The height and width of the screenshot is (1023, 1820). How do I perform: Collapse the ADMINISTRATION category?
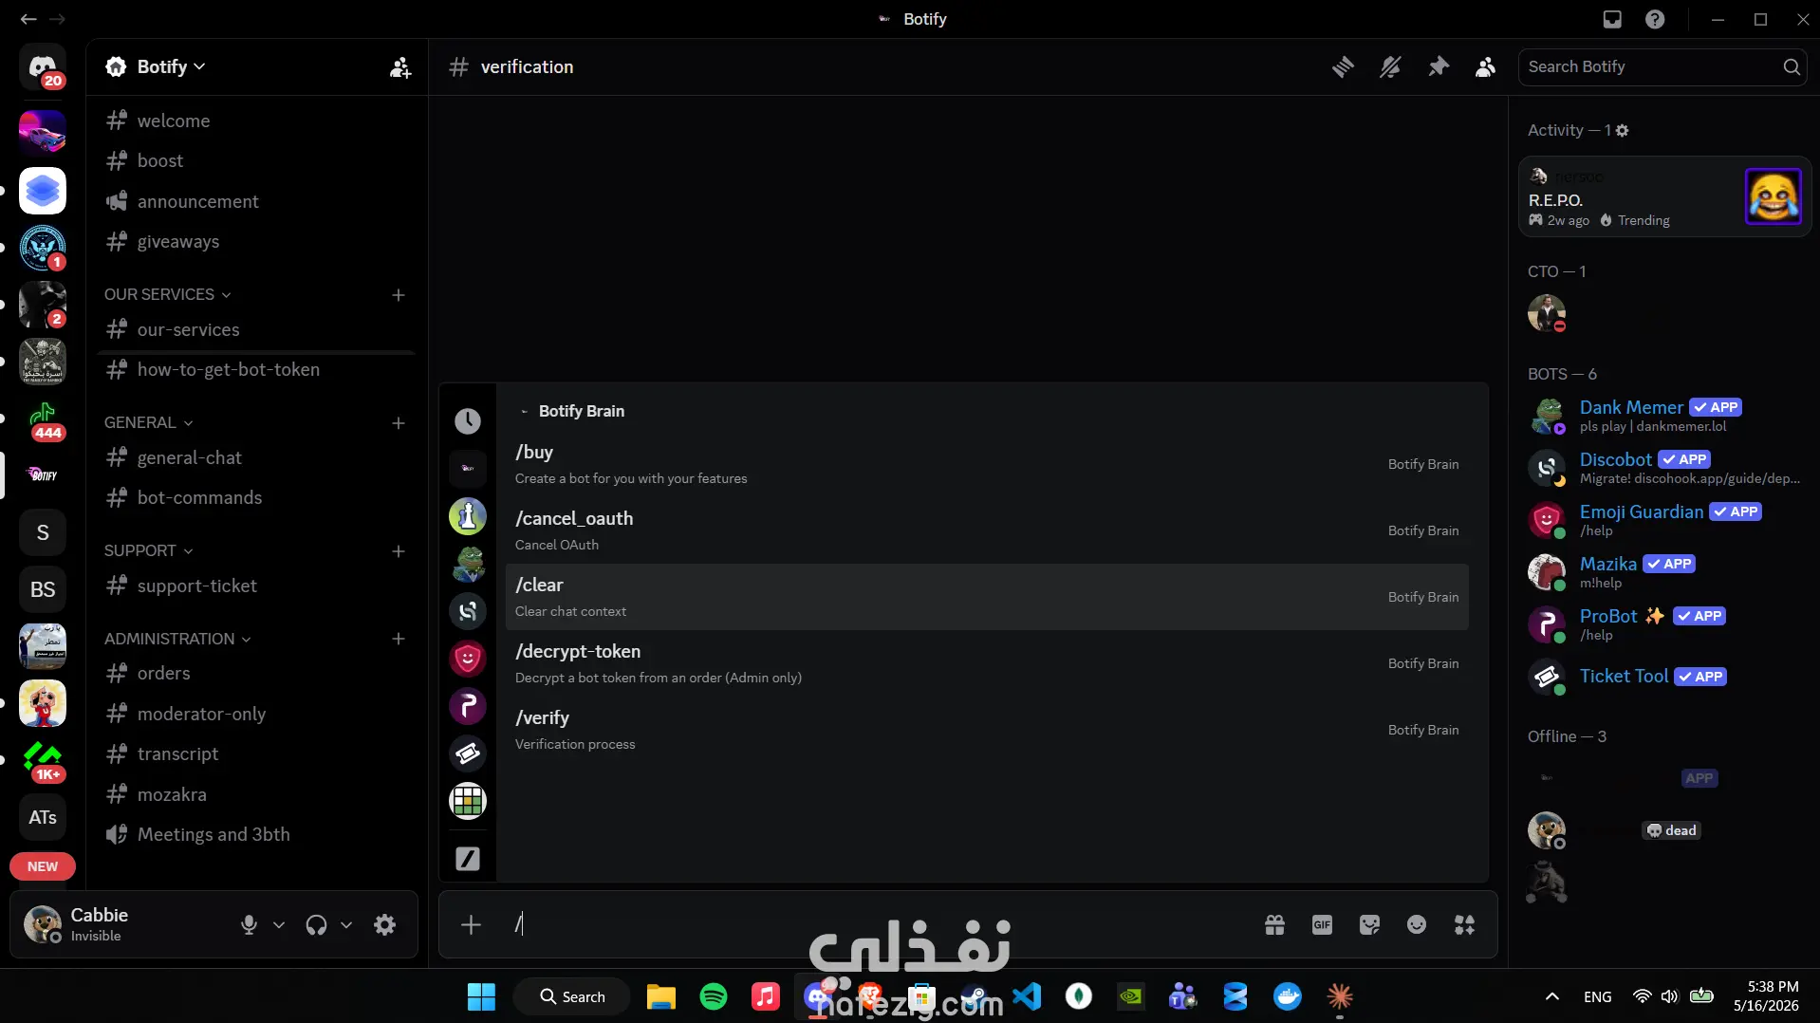click(x=177, y=639)
